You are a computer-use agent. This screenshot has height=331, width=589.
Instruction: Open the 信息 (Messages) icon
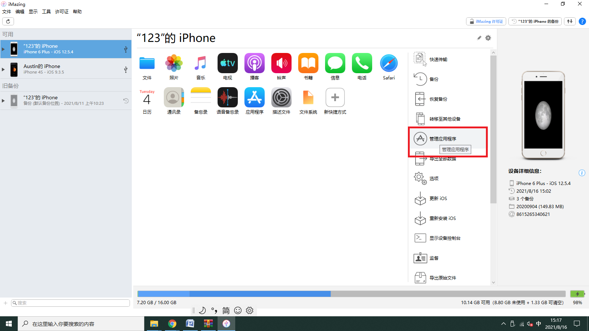click(335, 63)
